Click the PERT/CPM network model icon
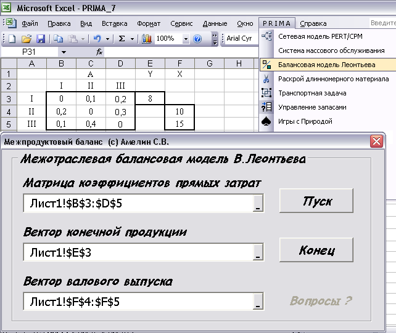 (266, 36)
